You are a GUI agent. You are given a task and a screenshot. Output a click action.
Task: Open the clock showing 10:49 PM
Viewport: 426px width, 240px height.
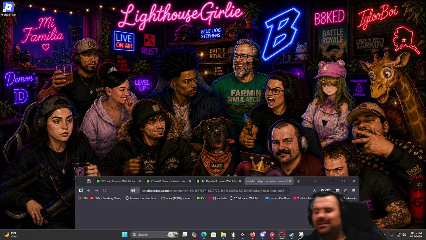[416, 235]
